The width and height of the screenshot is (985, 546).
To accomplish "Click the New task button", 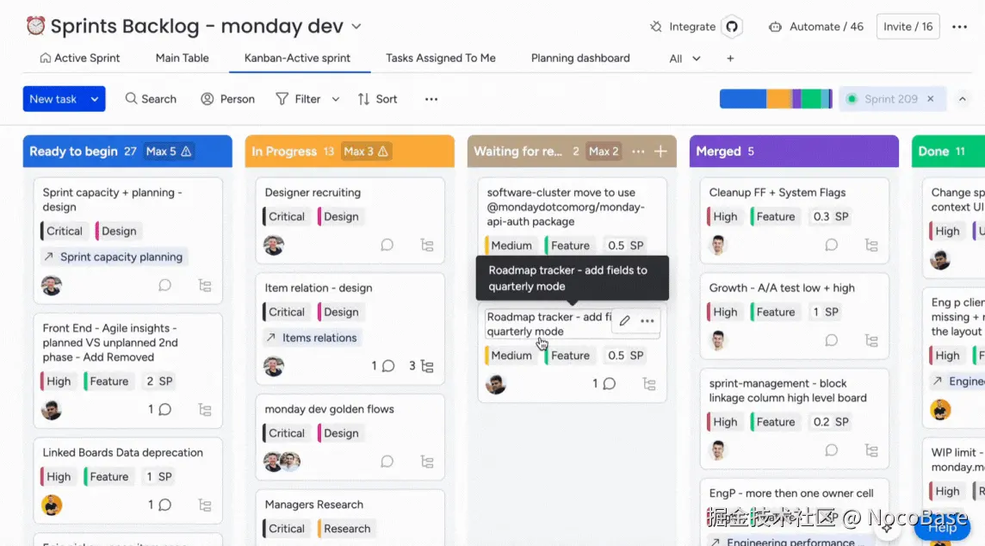I will (x=54, y=99).
